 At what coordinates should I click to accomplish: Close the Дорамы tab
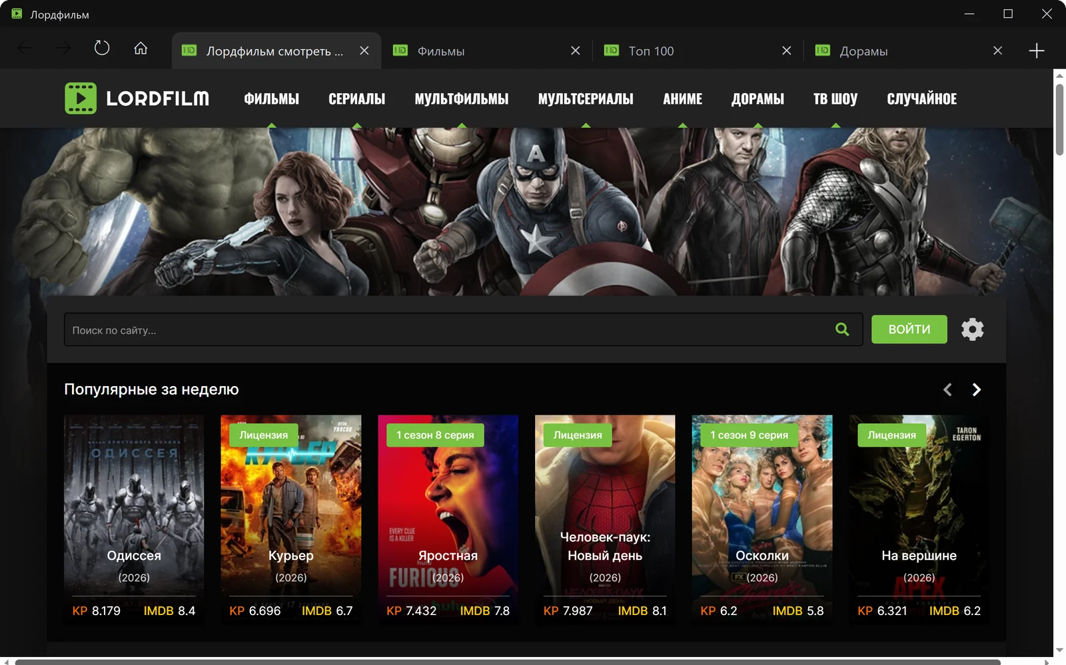click(x=997, y=51)
